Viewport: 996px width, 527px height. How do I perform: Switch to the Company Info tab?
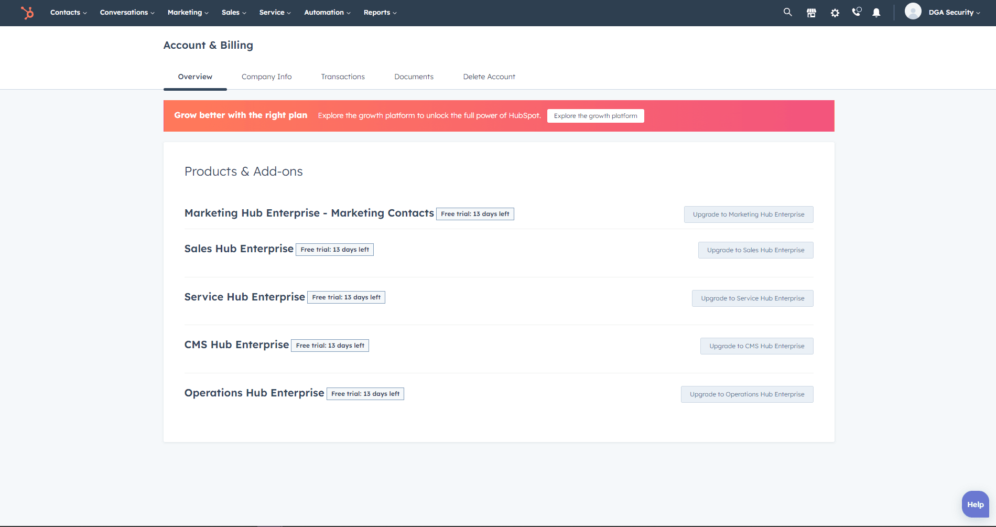266,77
